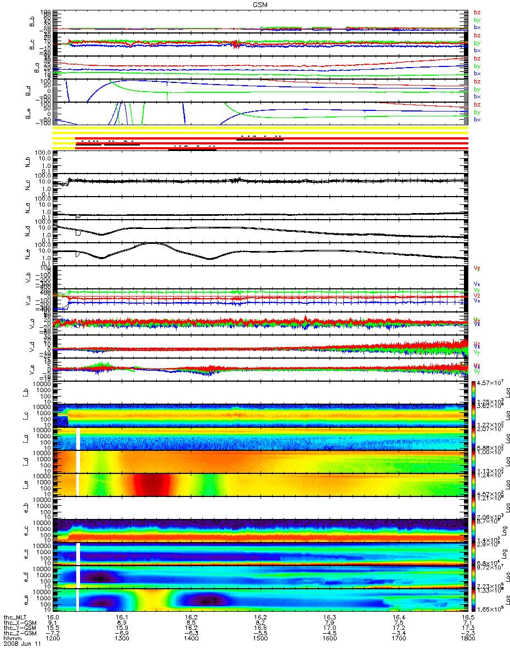Screen dimensions: 510x659
Task: Click Z-GSM value -2.3
Action: pos(467,632)
